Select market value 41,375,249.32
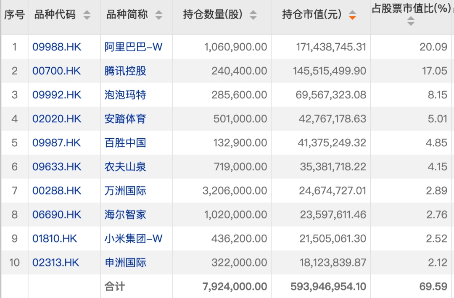Image resolution: width=454 pixels, height=298 pixels. 332,143
